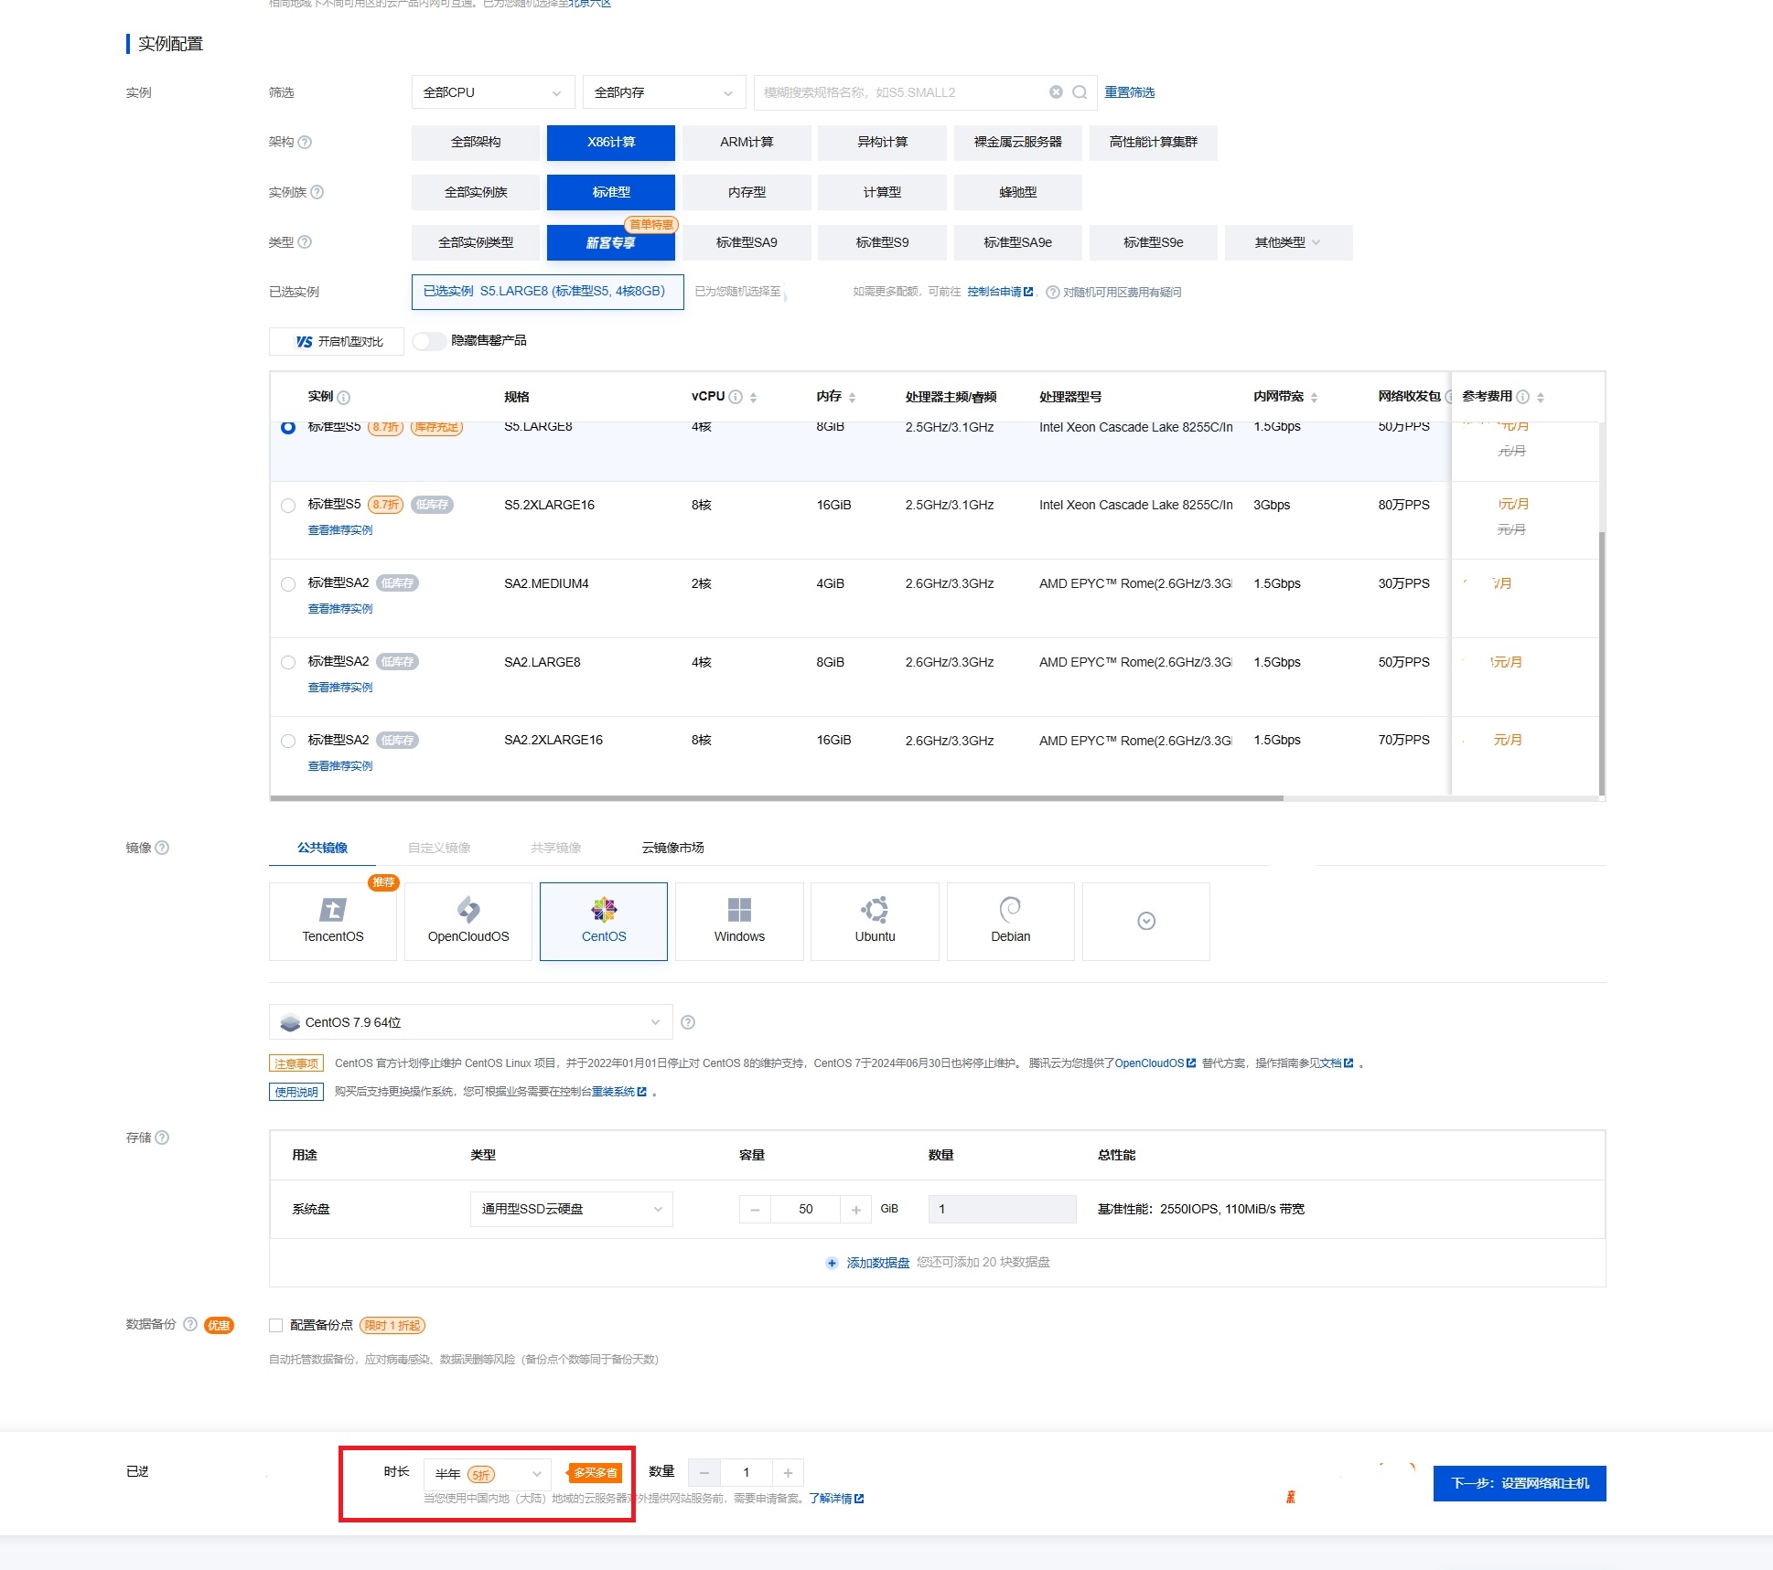Viewport: 1773px width, 1570px height.
Task: Open the 时长 半年 duration dropdown
Action: pos(488,1473)
